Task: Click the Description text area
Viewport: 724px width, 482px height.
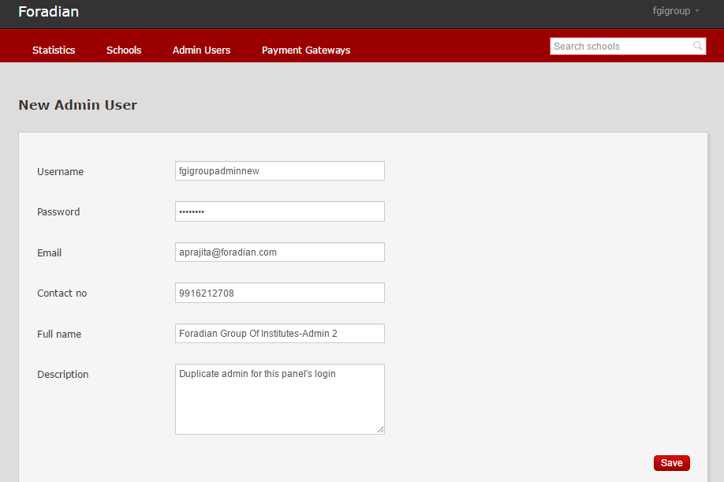Action: tap(279, 398)
